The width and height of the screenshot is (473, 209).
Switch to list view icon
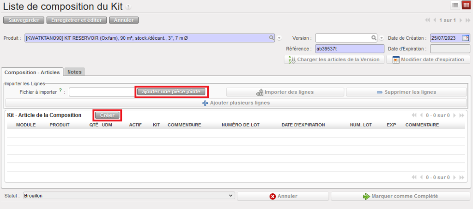pos(455,5)
